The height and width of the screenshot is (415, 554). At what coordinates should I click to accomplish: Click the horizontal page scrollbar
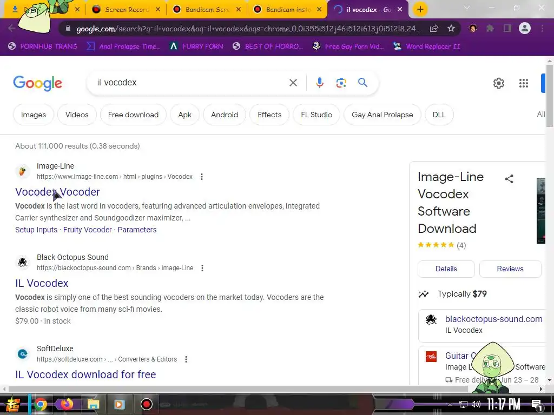[x=238, y=389]
